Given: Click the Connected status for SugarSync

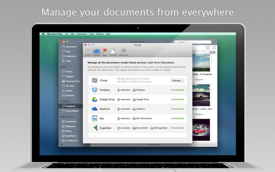Looking at the screenshot, I should (x=177, y=128).
